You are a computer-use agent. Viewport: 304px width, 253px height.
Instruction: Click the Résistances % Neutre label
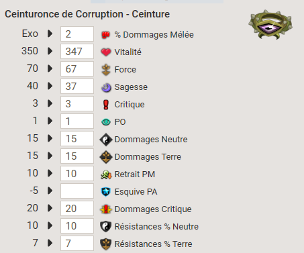(156, 227)
